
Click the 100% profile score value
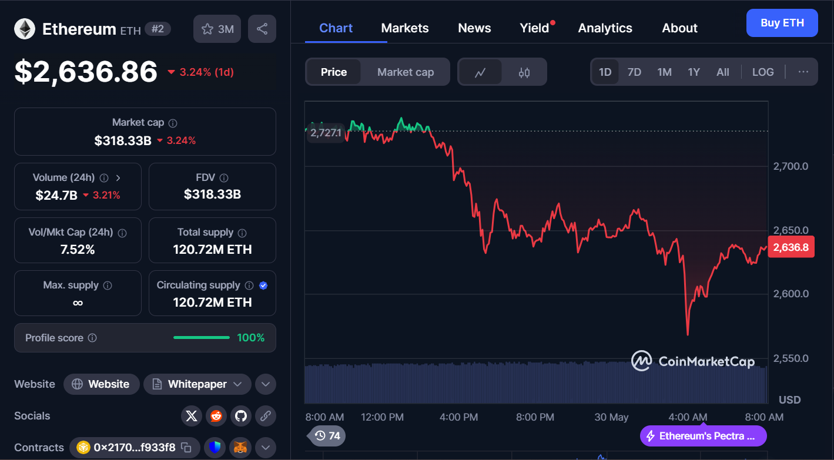(x=251, y=338)
